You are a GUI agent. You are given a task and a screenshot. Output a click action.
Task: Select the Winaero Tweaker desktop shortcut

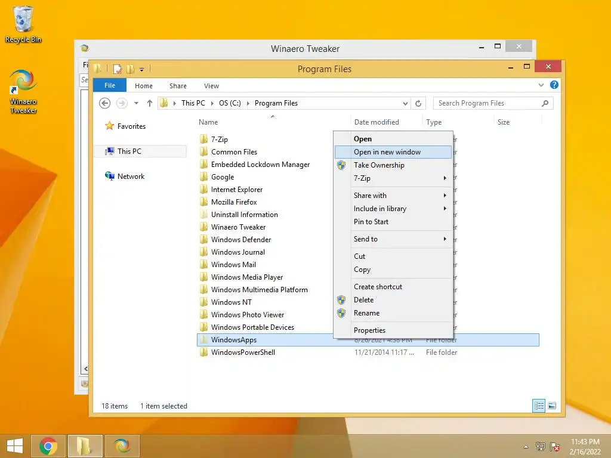(x=23, y=92)
